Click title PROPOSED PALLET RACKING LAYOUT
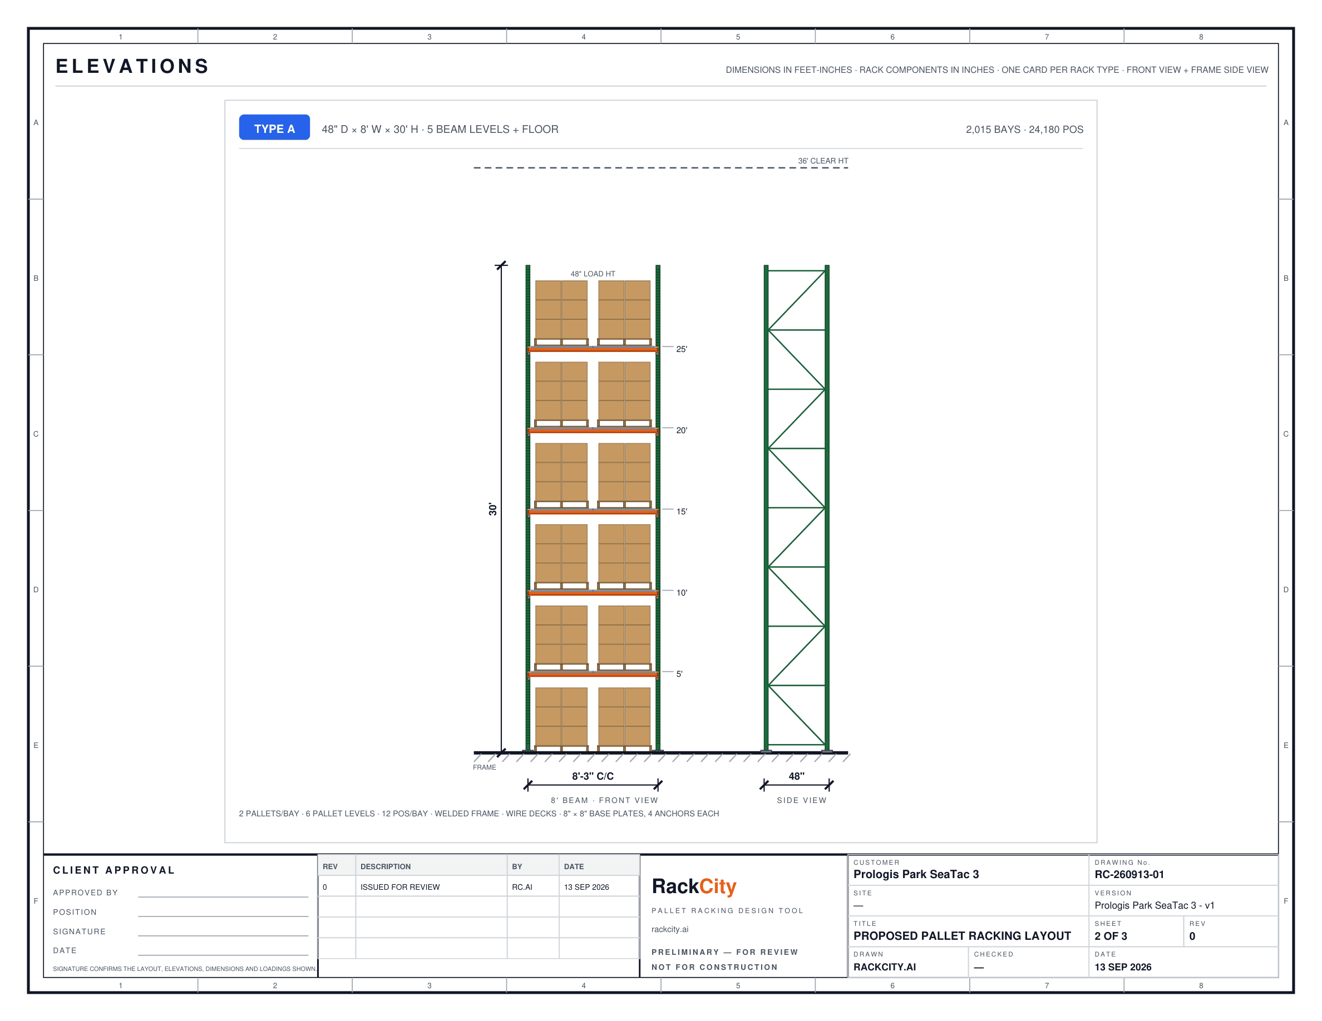 pos(962,936)
